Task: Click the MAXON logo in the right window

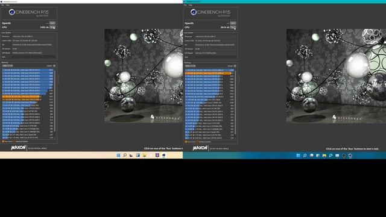Action: 200,148
